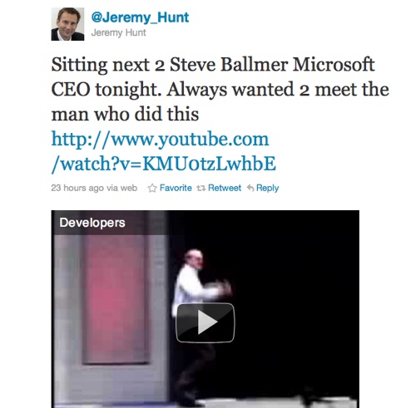Play the embedded Developers video
Image resolution: width=416 pixels, height=408 pixels.
tap(206, 322)
